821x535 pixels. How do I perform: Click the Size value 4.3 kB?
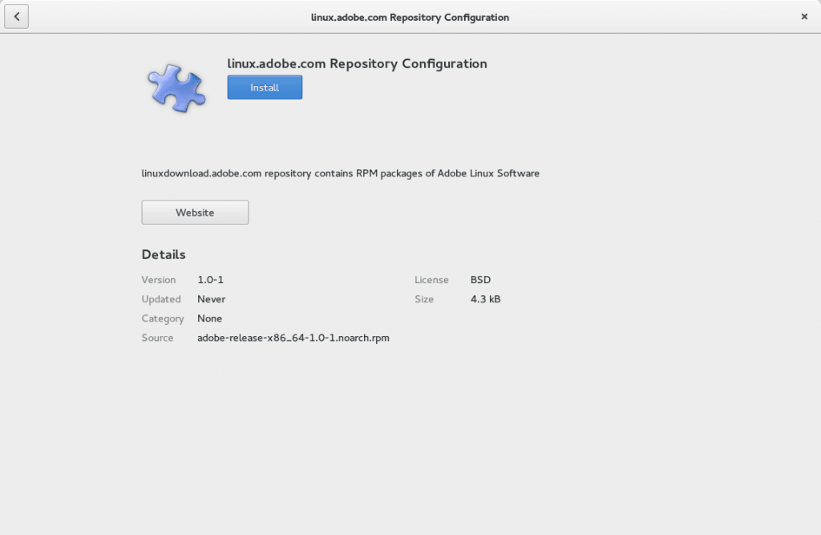click(485, 299)
